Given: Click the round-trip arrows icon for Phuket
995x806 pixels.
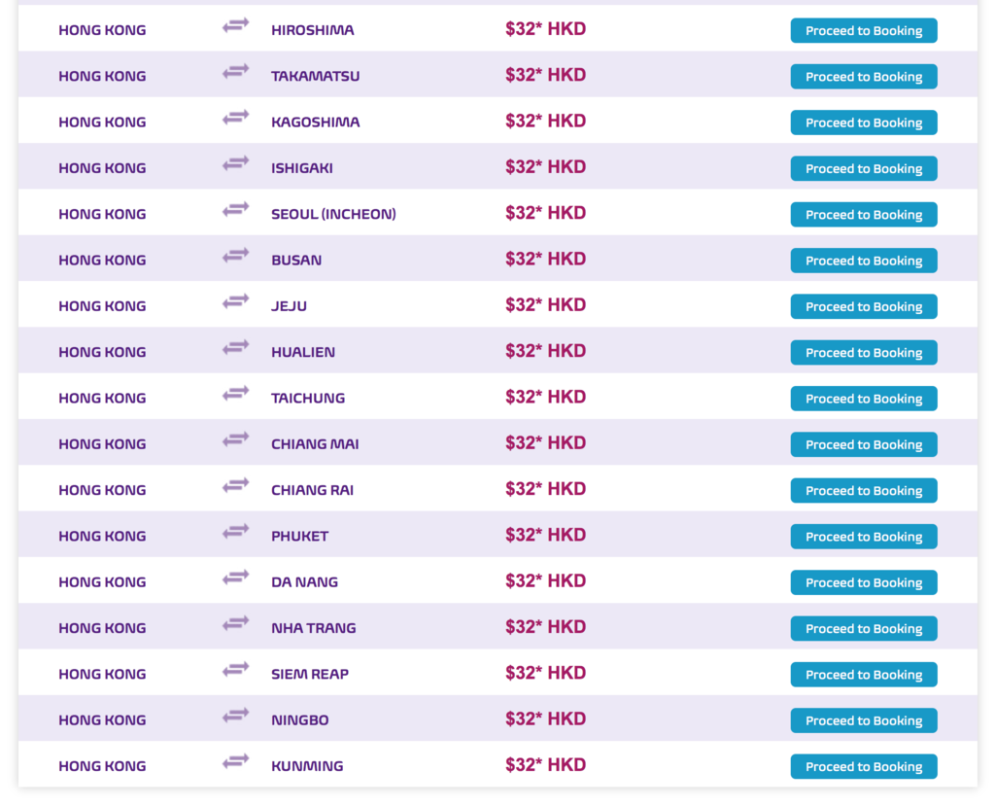Looking at the screenshot, I should click(235, 532).
